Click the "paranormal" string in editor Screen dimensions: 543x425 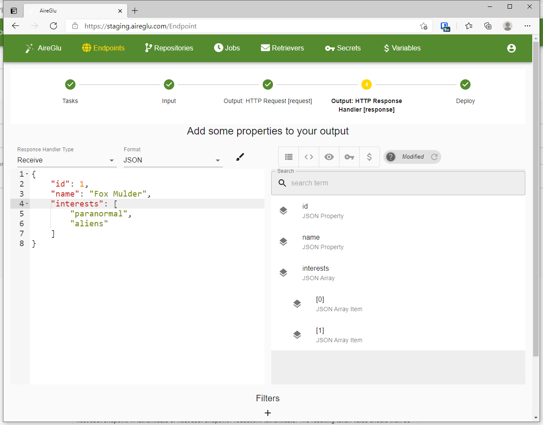pyautogui.click(x=99, y=214)
